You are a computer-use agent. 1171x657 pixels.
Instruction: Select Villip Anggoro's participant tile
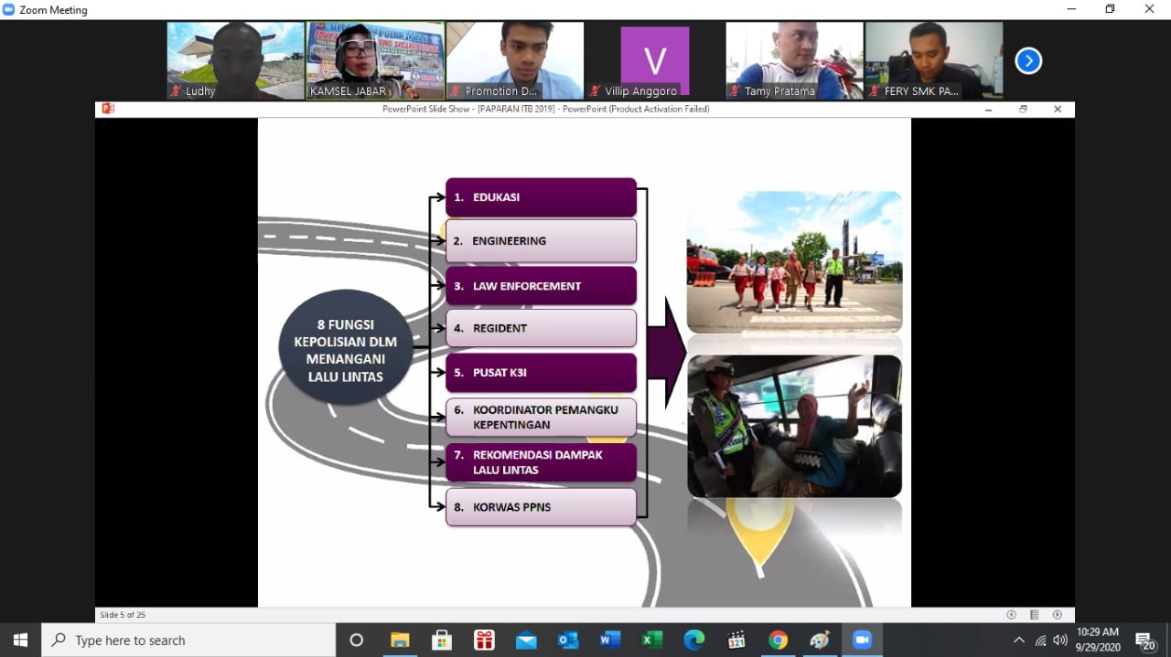tap(654, 60)
